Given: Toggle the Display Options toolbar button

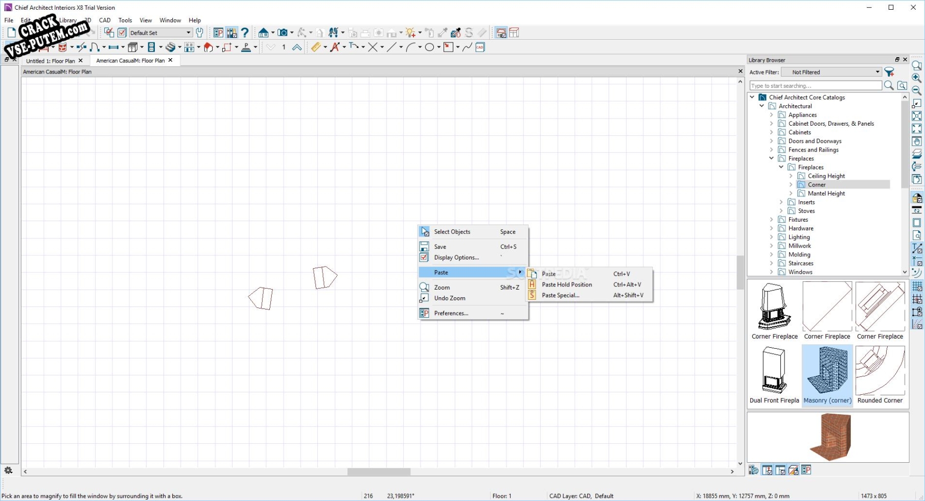Looking at the screenshot, I should coord(109,33).
